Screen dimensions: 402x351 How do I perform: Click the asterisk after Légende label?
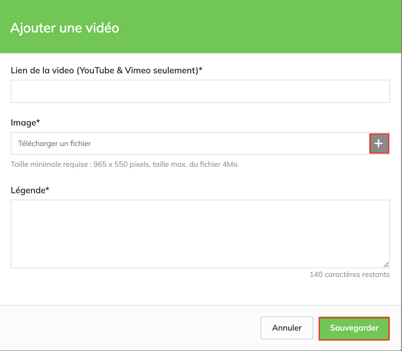pos(48,190)
